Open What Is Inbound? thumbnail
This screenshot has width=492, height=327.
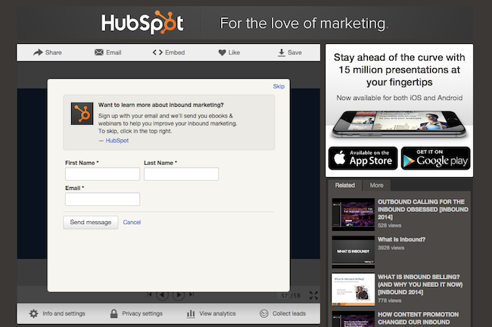(x=353, y=251)
